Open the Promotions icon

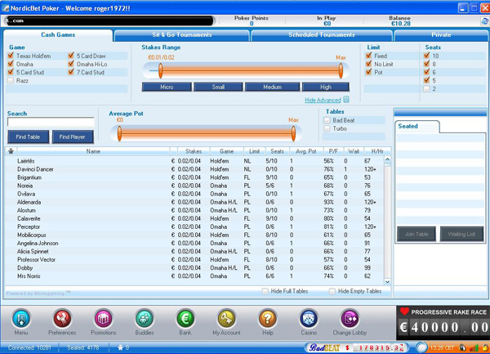click(x=103, y=319)
